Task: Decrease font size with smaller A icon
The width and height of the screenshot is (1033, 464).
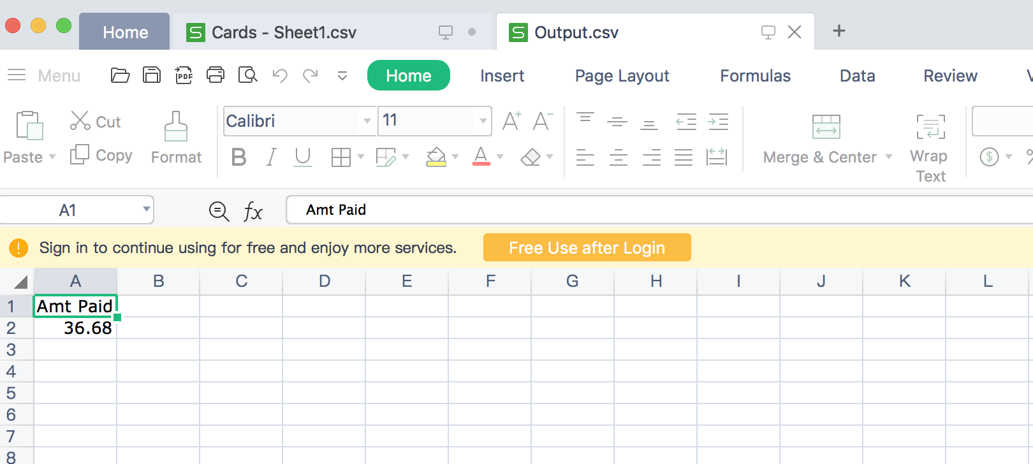Action: (x=543, y=121)
